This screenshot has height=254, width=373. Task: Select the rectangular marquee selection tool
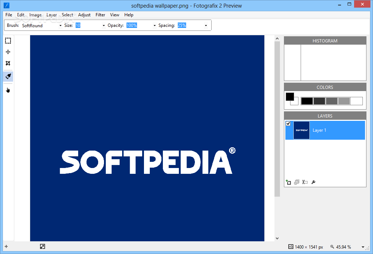point(8,41)
